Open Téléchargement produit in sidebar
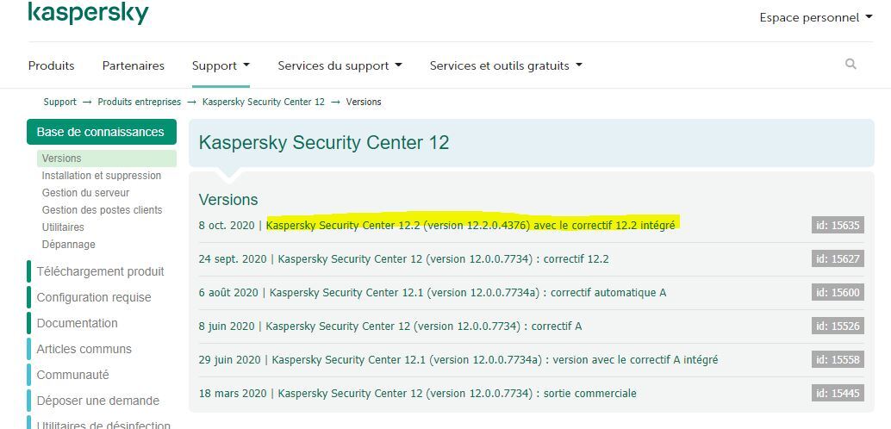Image resolution: width=891 pixels, height=429 pixels. (x=100, y=271)
